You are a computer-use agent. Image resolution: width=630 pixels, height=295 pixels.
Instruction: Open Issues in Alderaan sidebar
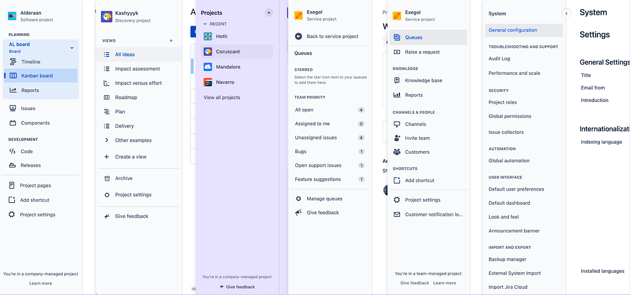pyautogui.click(x=28, y=108)
